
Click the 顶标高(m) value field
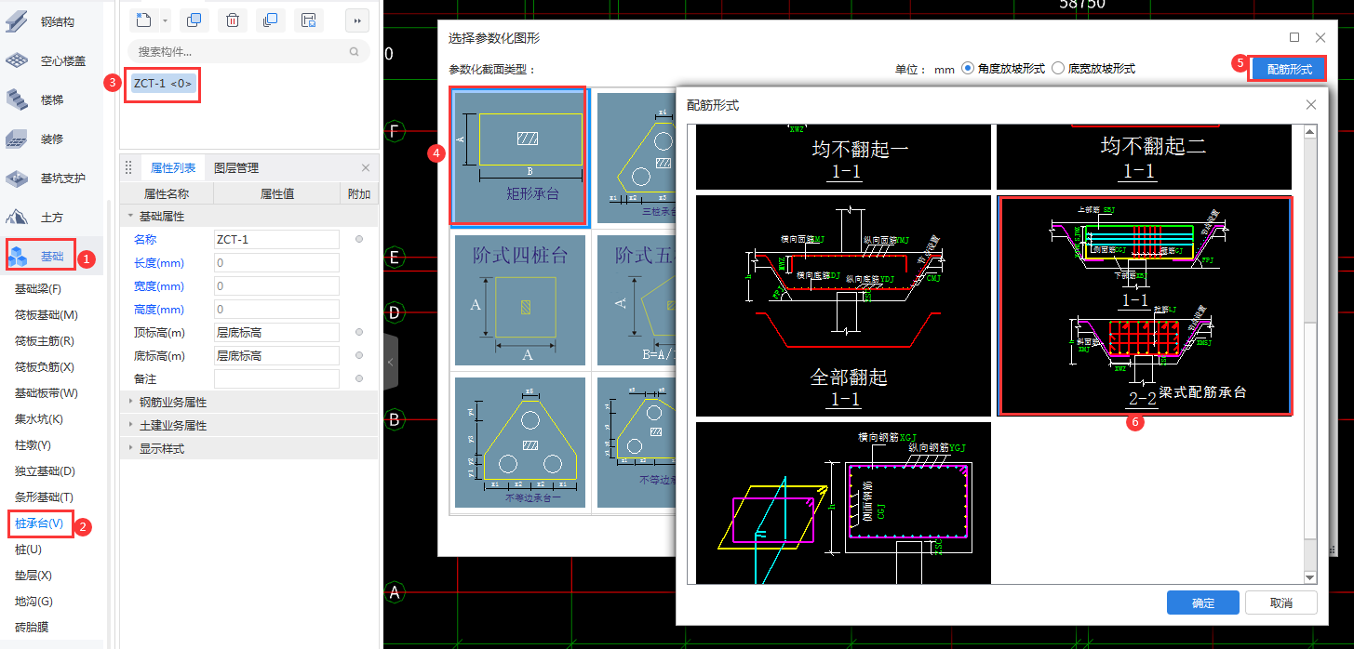coord(276,333)
